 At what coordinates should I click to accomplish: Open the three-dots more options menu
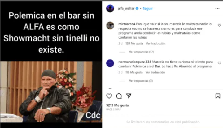[x=217, y=9]
